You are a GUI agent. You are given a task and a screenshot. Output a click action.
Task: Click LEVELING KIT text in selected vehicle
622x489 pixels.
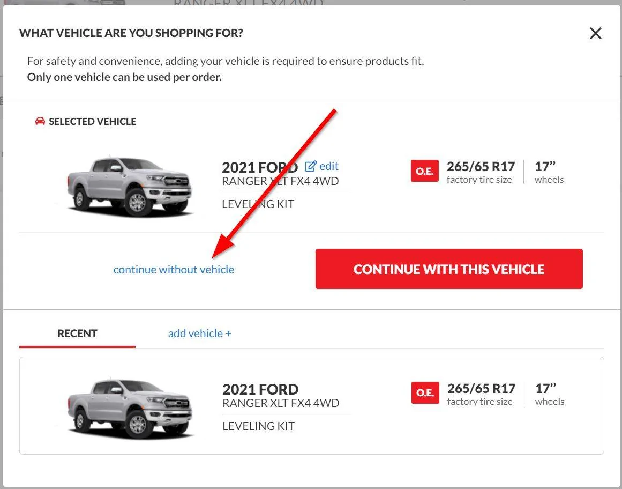[x=258, y=204]
